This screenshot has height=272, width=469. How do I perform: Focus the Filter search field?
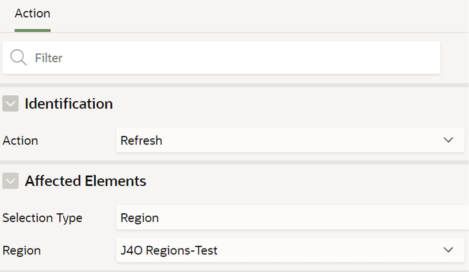point(221,58)
